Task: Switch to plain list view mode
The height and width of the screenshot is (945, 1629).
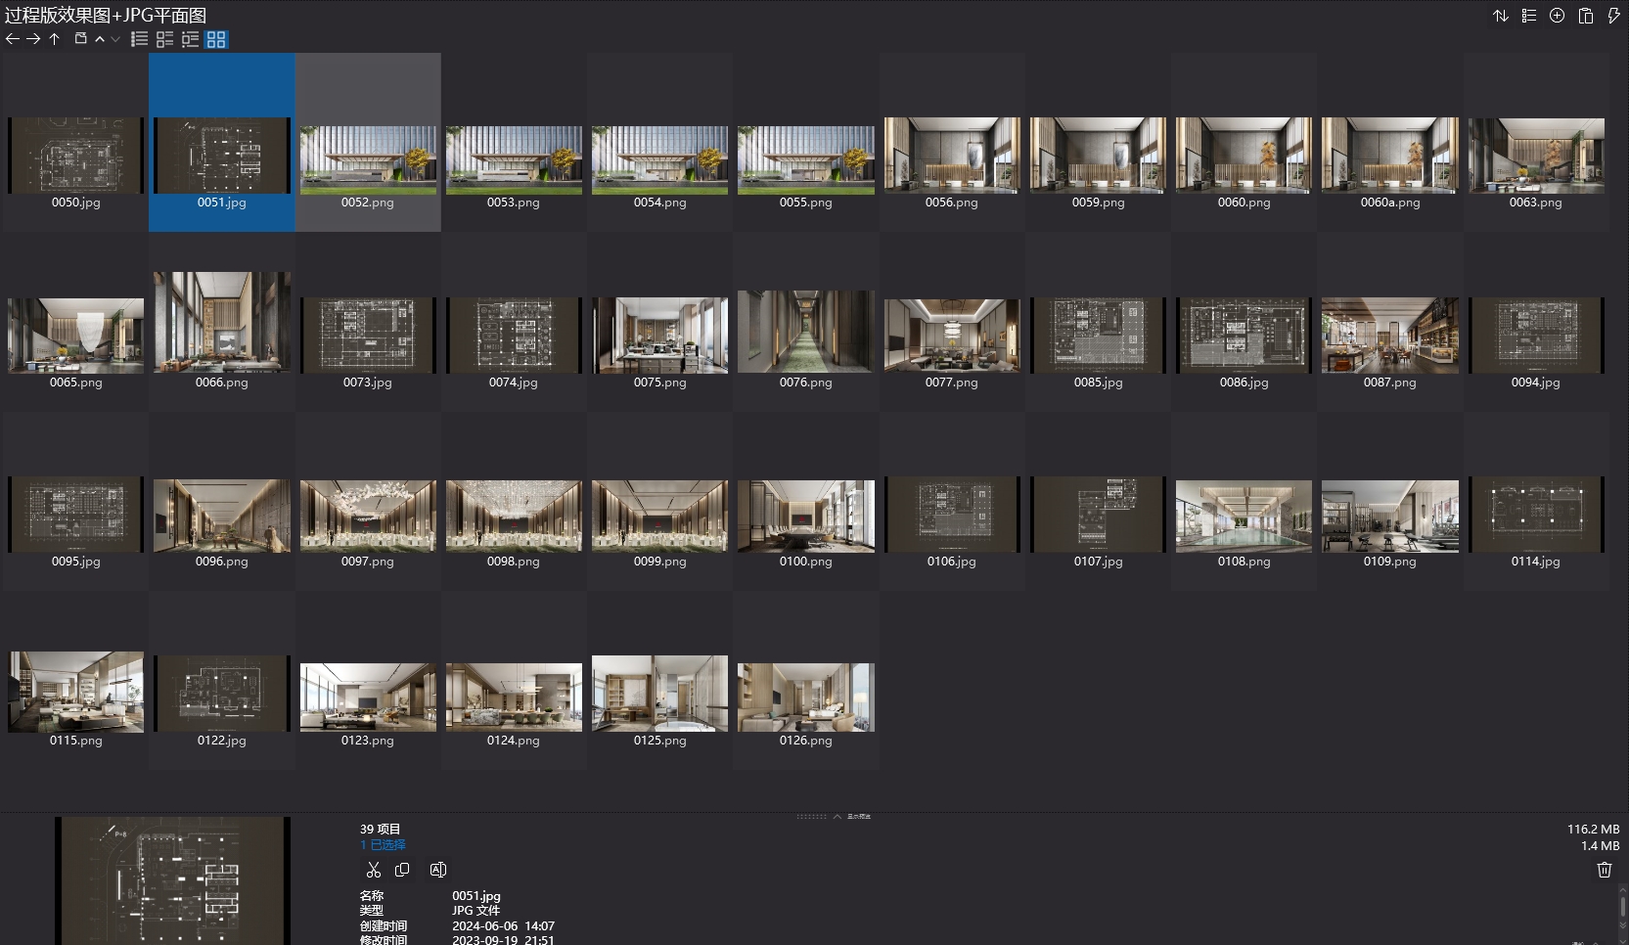Action: tap(140, 39)
